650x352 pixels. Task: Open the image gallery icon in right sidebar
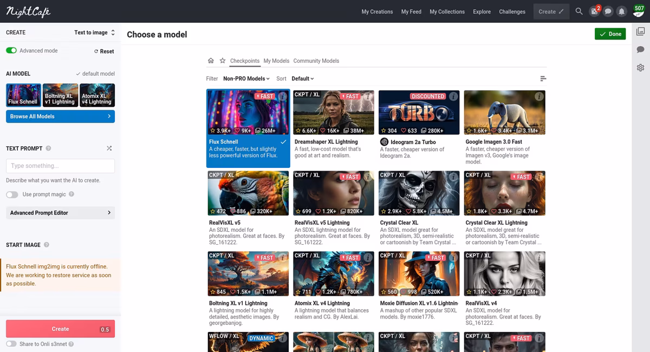tap(640, 31)
